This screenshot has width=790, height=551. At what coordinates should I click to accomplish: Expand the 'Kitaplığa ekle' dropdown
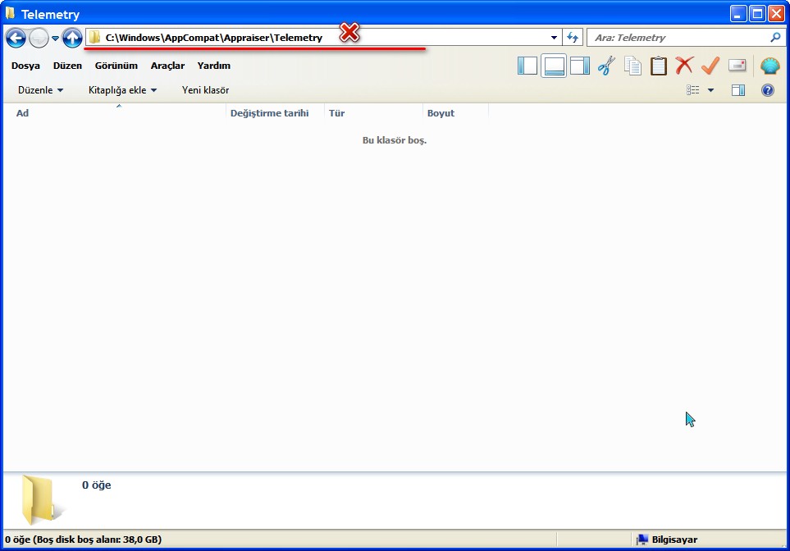point(122,90)
